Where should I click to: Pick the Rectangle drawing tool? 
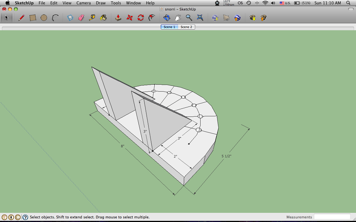(x=33, y=18)
